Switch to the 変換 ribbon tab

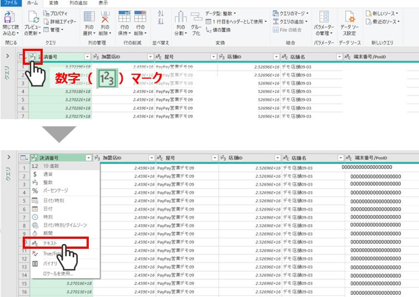(x=53, y=3)
